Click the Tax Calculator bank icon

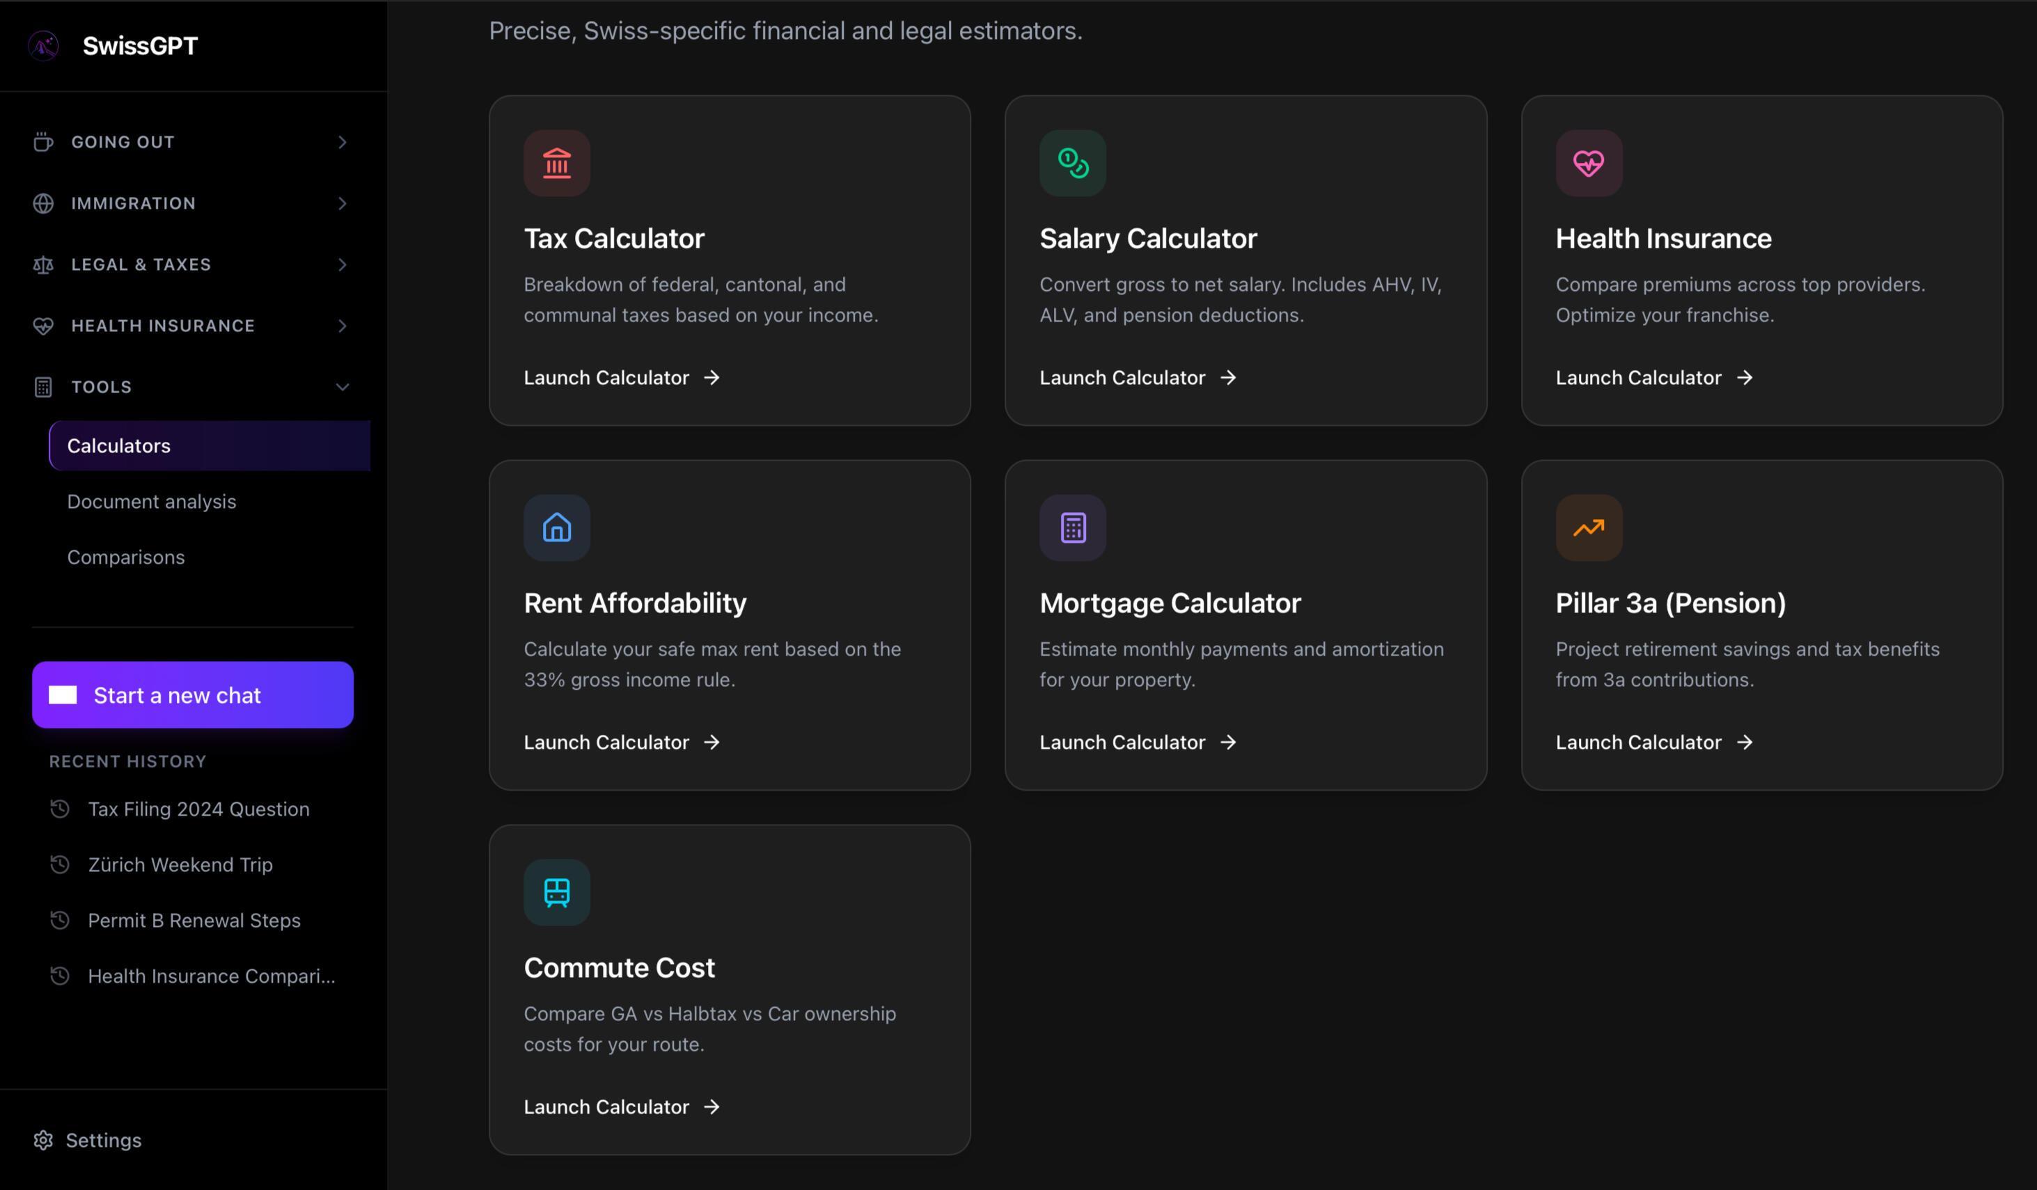coord(556,164)
